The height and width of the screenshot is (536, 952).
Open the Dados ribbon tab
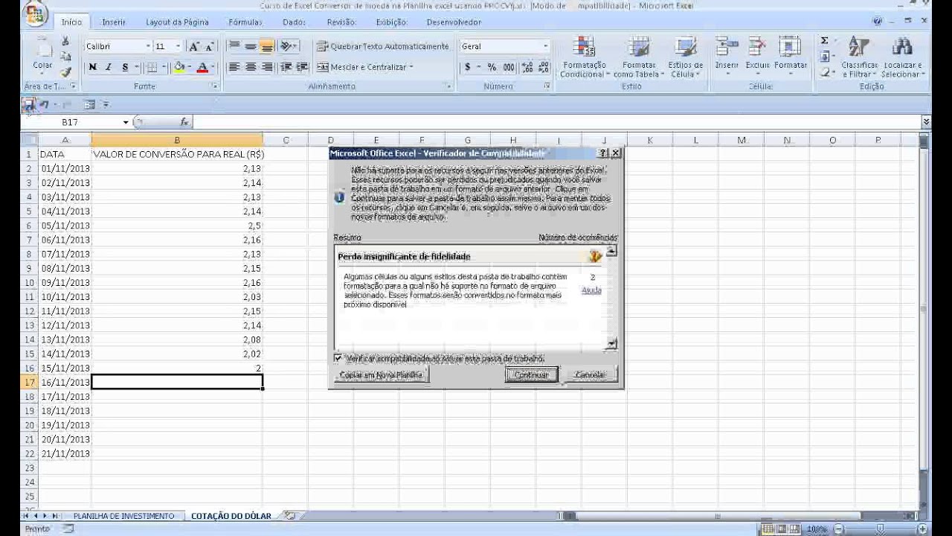pyautogui.click(x=295, y=22)
